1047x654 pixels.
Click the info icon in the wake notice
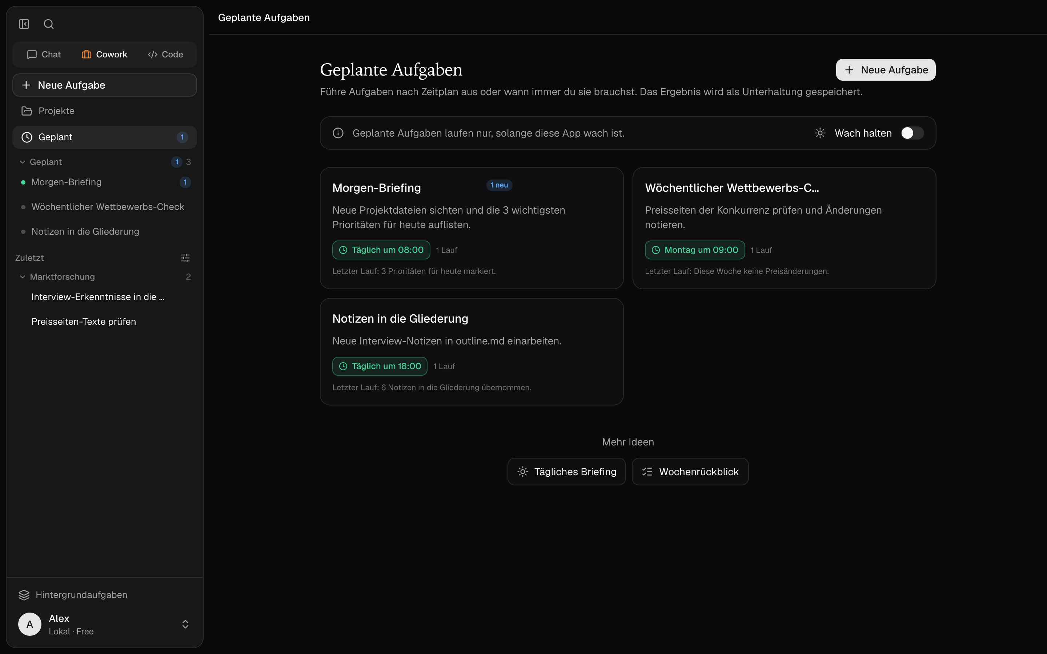click(x=338, y=133)
